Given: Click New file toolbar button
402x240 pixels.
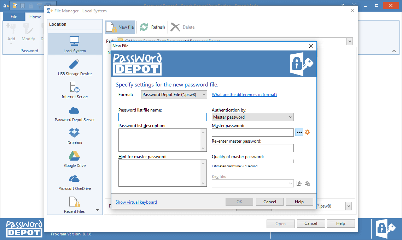Looking at the screenshot, I should point(120,27).
